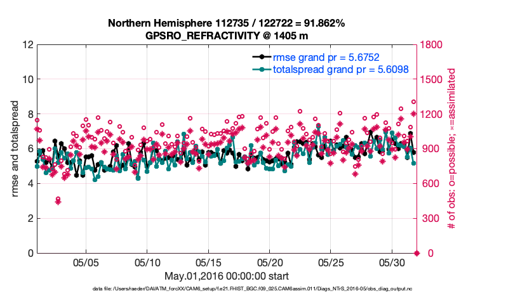Select the 'totalspread grand pr = 5.6098' legend label
The height and width of the screenshot is (298, 527).
(340, 69)
